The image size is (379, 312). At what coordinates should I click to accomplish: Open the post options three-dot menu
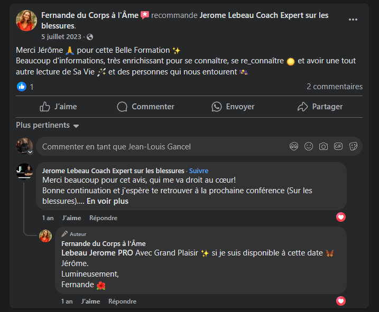(353, 20)
